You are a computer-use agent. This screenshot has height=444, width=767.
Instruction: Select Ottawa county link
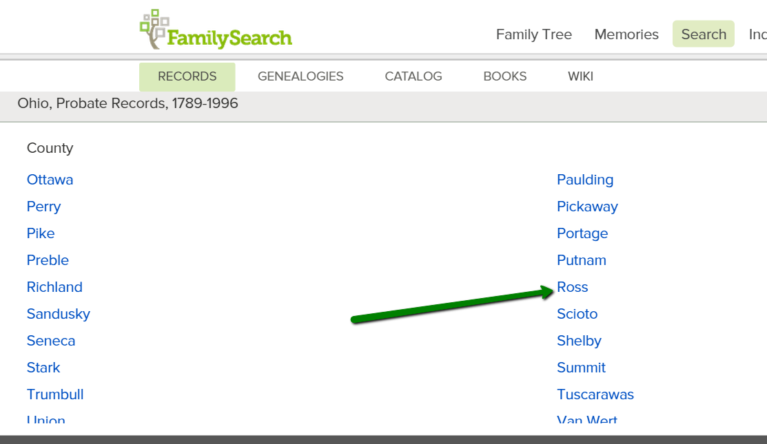coord(50,180)
